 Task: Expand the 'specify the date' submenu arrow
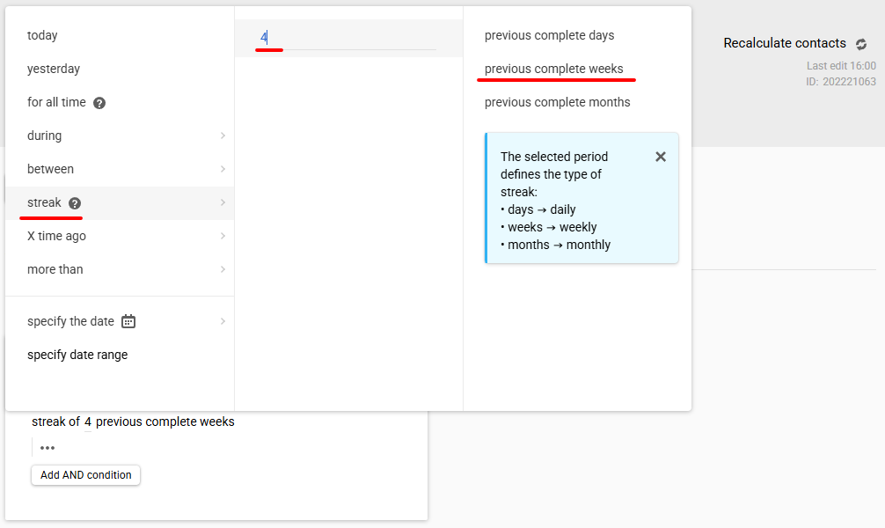coord(223,321)
